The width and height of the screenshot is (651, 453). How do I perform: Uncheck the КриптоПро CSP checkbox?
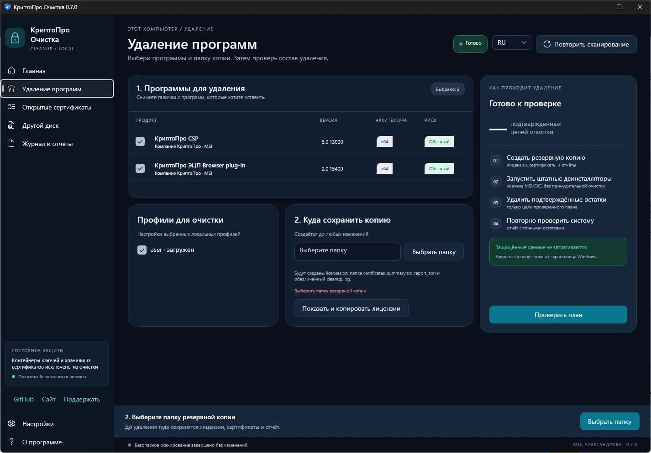tap(140, 141)
